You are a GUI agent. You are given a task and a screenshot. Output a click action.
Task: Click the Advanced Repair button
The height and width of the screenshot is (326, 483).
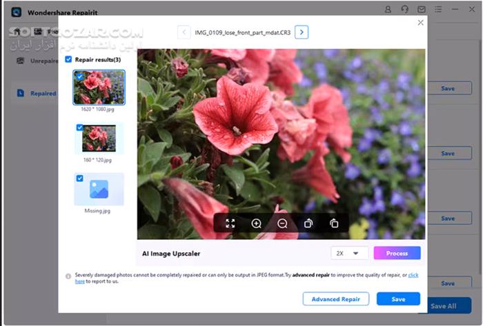pos(336,299)
